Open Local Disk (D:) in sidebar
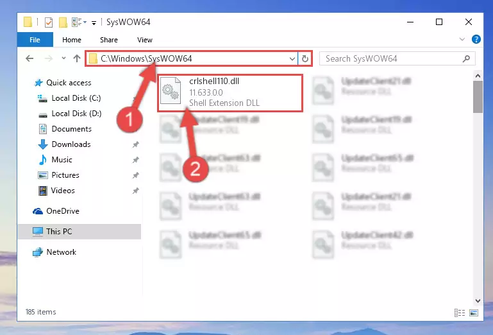Image resolution: width=493 pixels, height=335 pixels. point(76,114)
